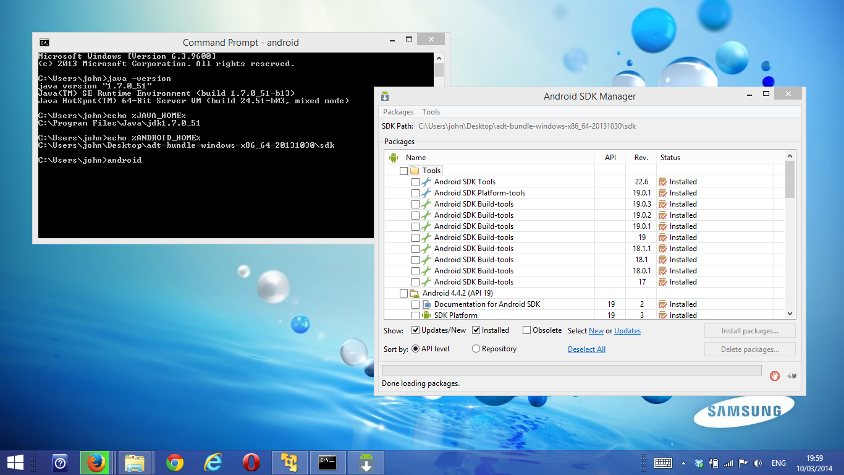
Task: Click the SDK Platform row name
Action: (455, 315)
